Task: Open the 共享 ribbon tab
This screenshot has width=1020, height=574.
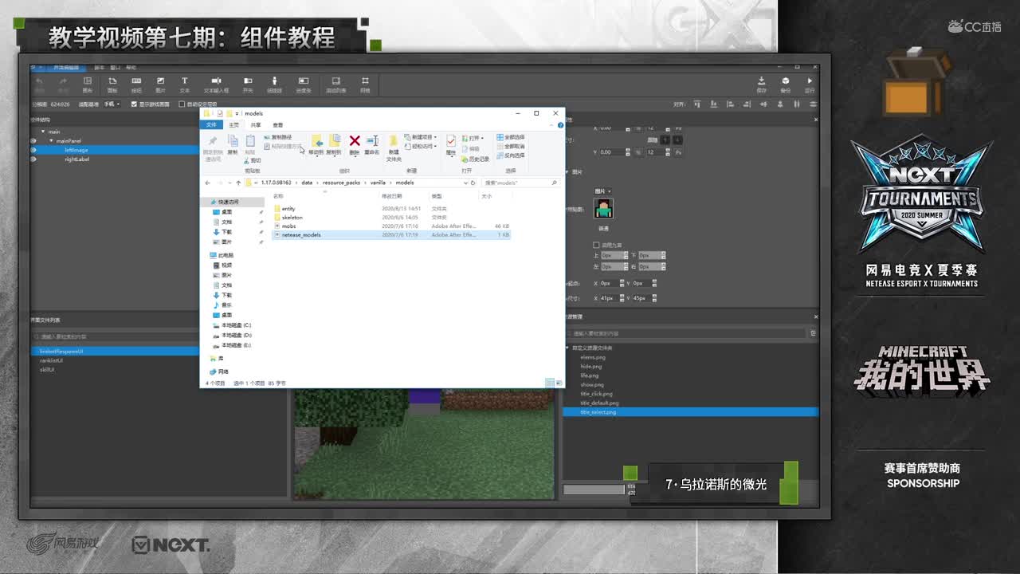Action: [x=256, y=125]
